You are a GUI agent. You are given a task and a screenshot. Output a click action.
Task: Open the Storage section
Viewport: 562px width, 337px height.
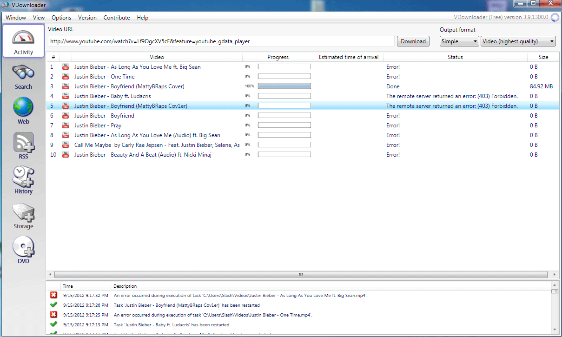(23, 214)
